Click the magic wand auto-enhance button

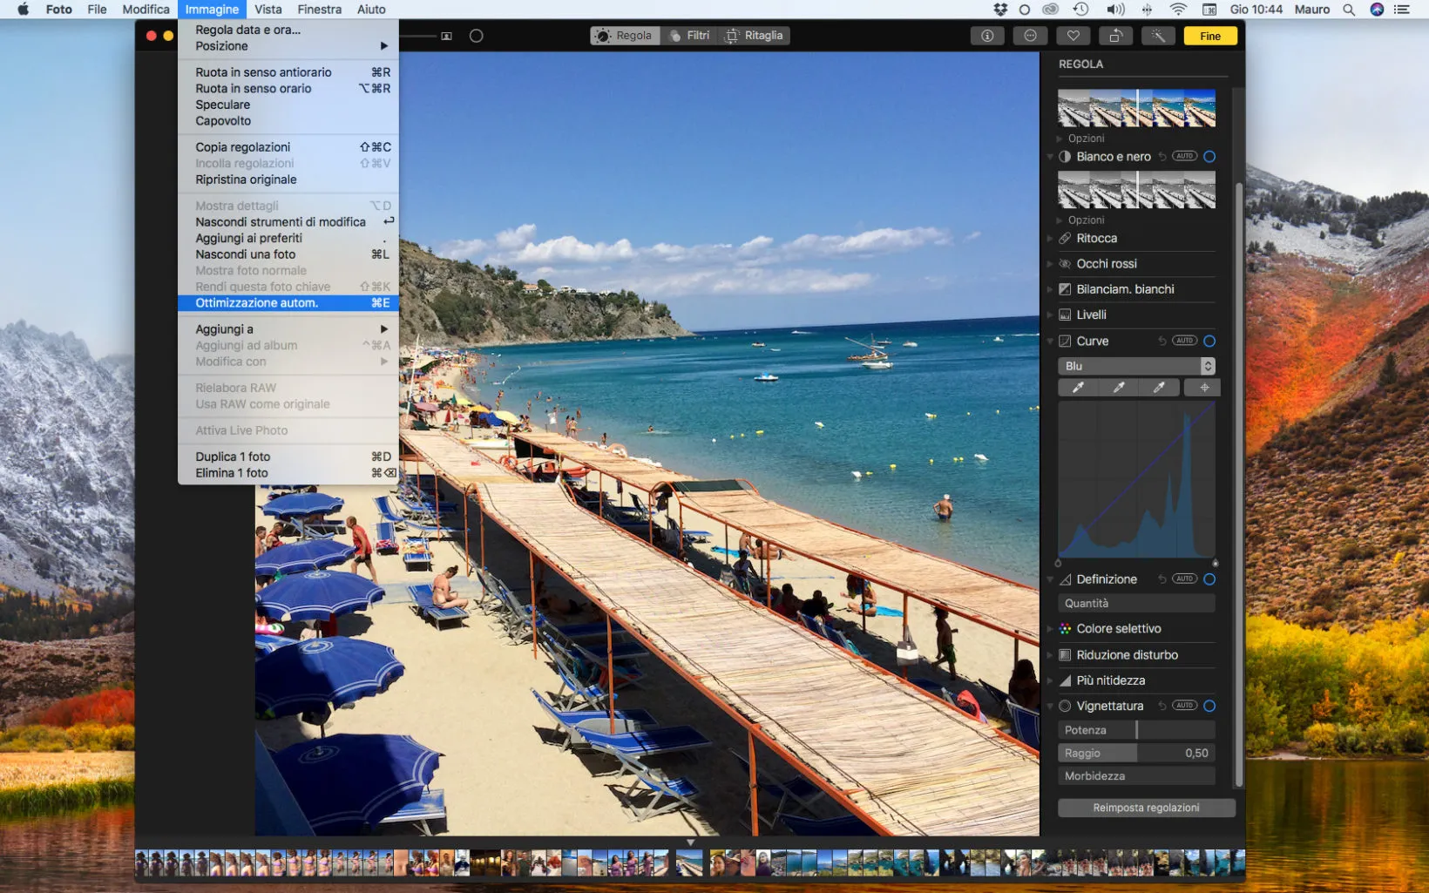click(1158, 36)
